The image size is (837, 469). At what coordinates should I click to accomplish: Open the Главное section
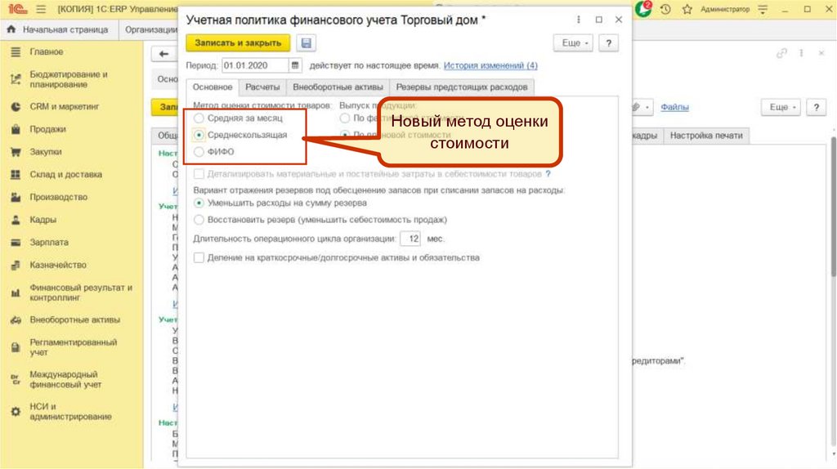click(x=46, y=51)
